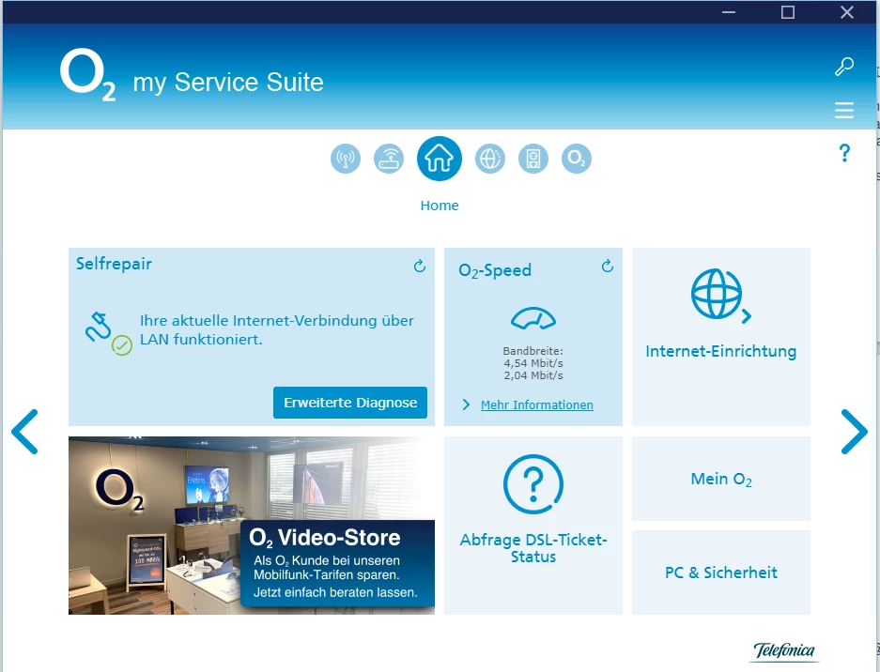Open the hamburger menu icon
The height and width of the screenshot is (672, 880).
pos(844,110)
